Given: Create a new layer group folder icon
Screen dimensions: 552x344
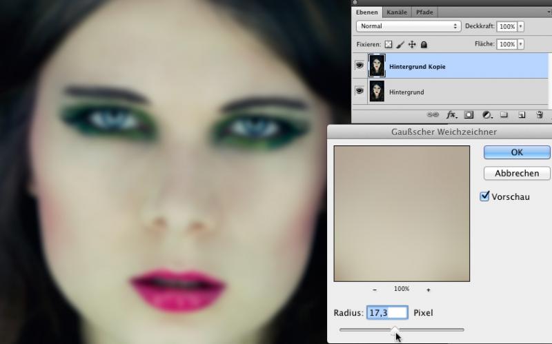Looking at the screenshot, I should coord(504,115).
